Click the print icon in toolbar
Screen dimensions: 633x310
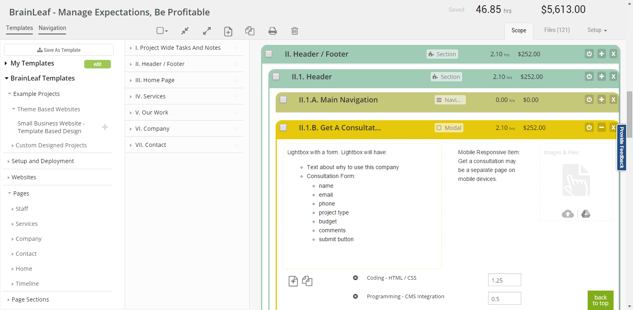[x=273, y=31]
